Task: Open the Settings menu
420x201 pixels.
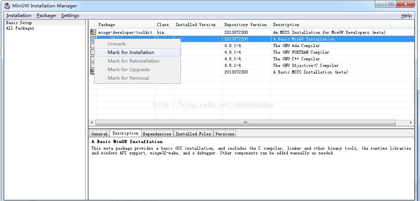Action: (70, 16)
